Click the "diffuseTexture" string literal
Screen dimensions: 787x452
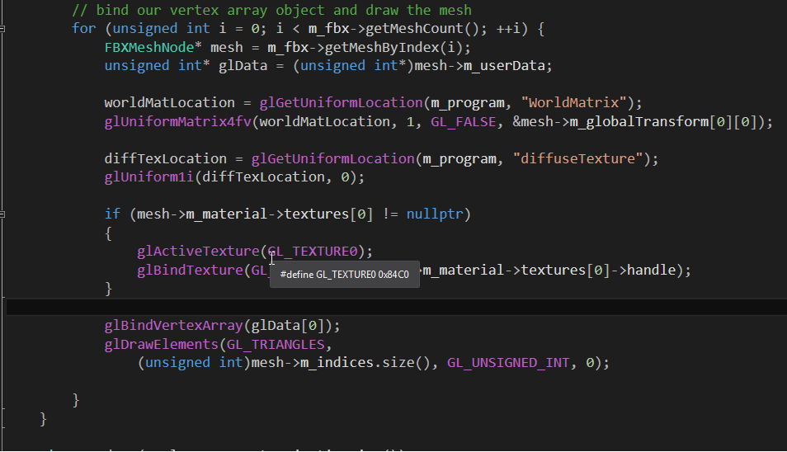578,159
